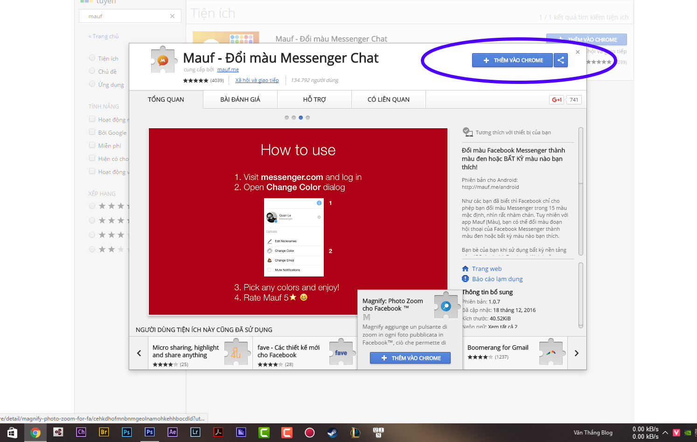This screenshot has height=442, width=697.
Task: Tick the Bởi Google checkbox
Action: 92,132
